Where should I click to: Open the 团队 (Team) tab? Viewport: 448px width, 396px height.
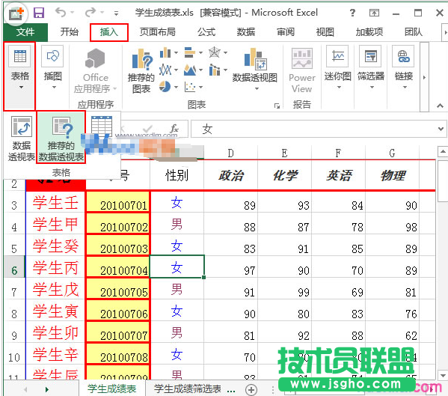(x=413, y=31)
